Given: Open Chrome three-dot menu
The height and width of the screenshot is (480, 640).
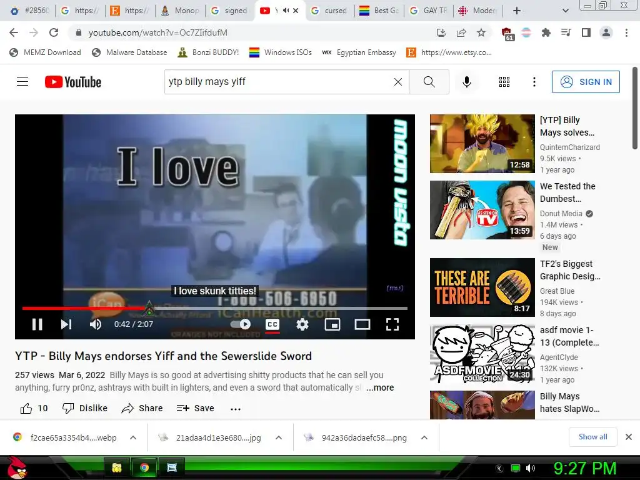Looking at the screenshot, I should point(626,32).
